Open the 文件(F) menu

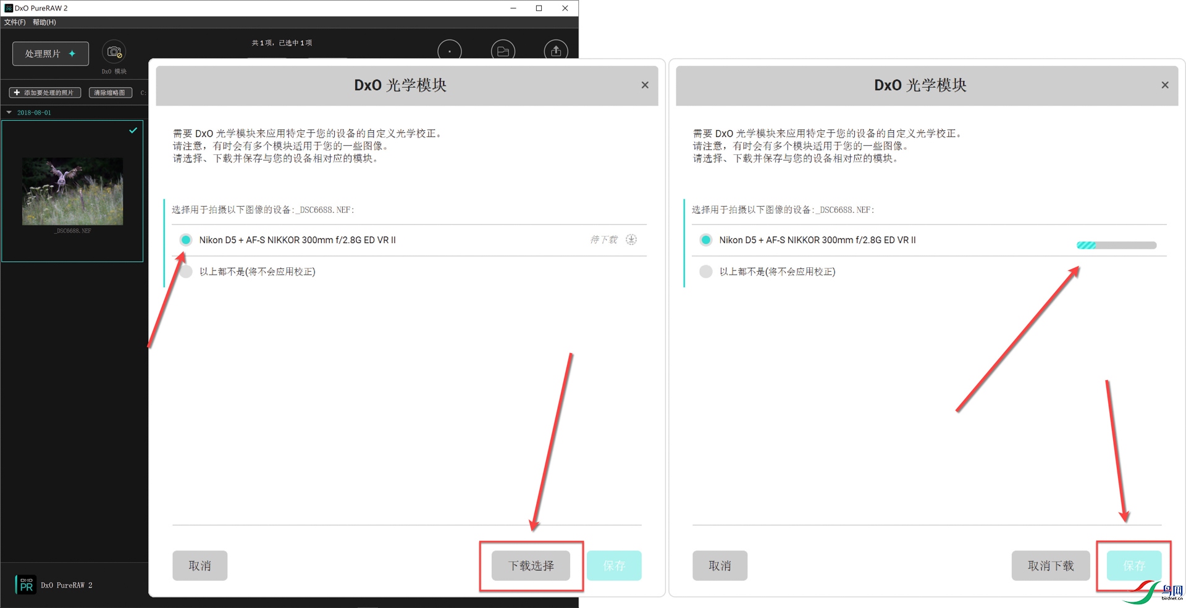click(x=15, y=22)
